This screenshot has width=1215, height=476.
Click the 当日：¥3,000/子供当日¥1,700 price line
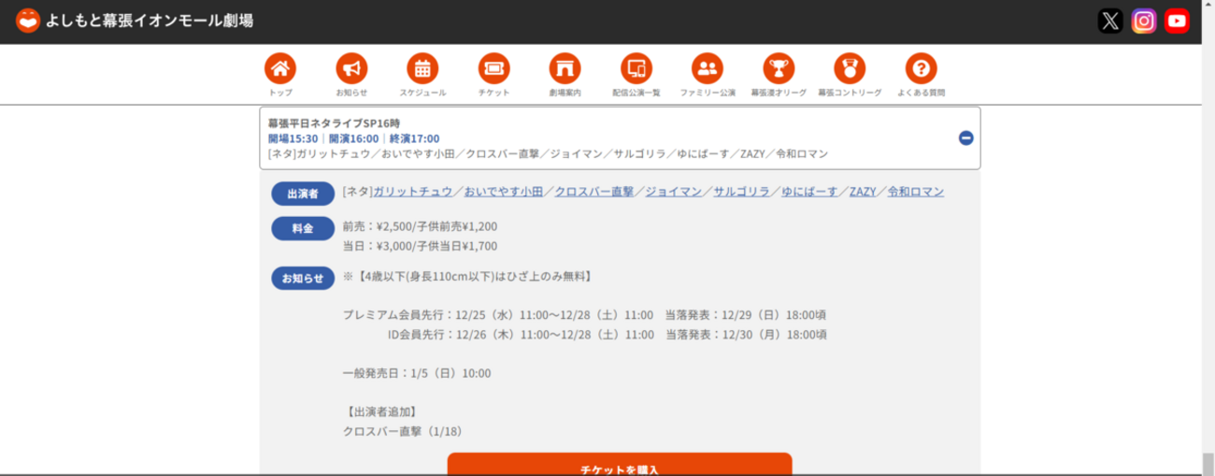(x=420, y=247)
